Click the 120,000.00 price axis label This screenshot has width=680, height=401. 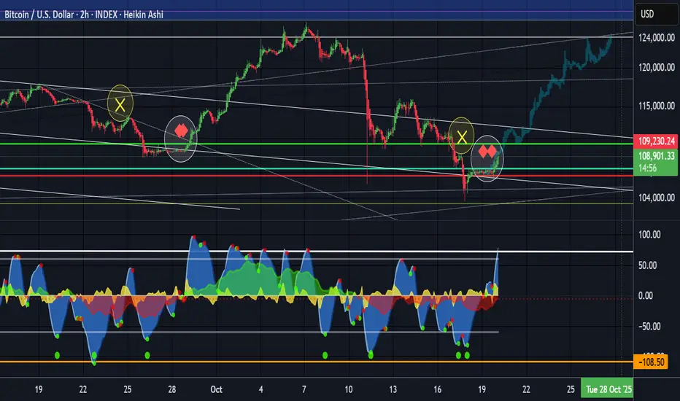(656, 67)
